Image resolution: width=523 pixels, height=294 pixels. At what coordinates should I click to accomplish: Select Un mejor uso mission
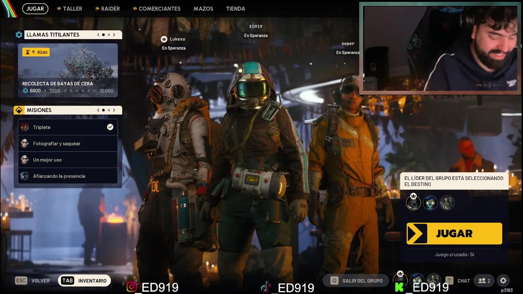[68, 160]
